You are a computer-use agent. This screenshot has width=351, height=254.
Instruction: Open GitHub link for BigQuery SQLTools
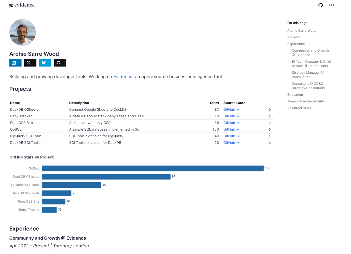tap(231, 136)
